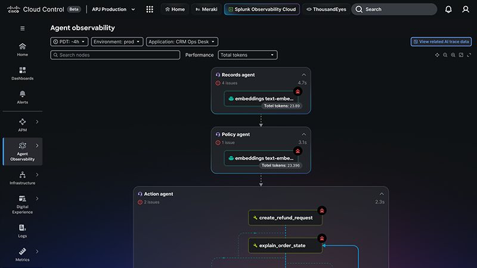Toggle the hamburger sidebar menu

click(x=23, y=28)
